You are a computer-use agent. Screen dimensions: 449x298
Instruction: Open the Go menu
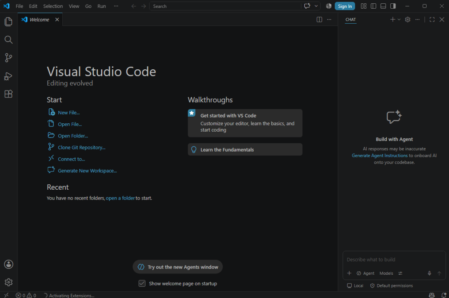tap(88, 6)
